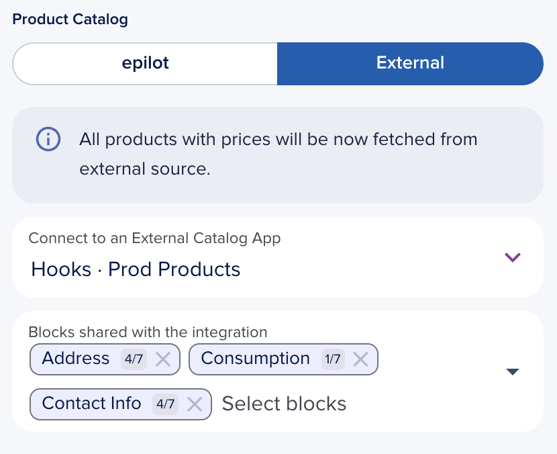Click the Consumption chip label
This screenshot has height=454, width=557.
(x=255, y=359)
